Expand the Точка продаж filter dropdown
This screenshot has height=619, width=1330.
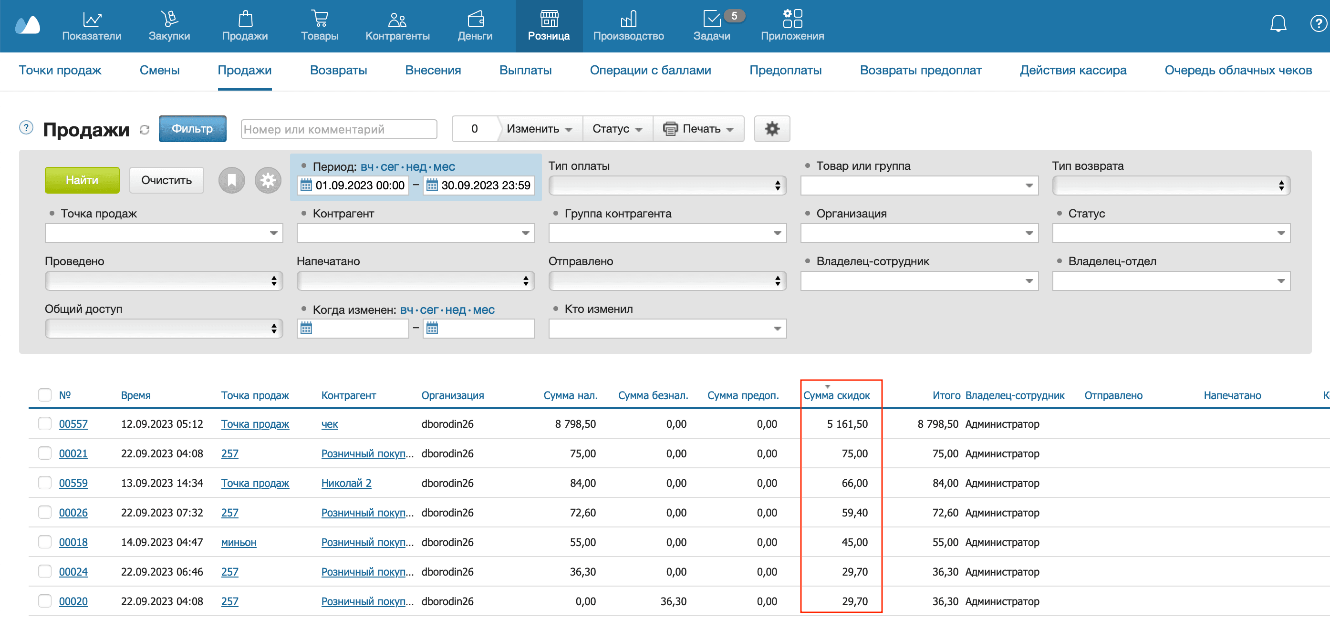(x=164, y=233)
